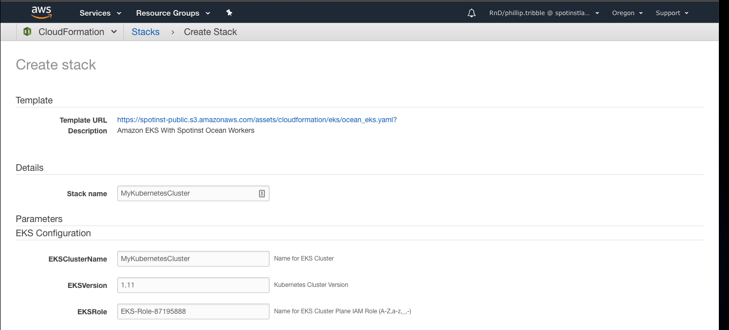The width and height of the screenshot is (729, 330).
Task: Click the AWS logo home icon
Action: pos(42,12)
